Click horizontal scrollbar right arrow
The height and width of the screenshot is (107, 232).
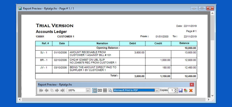click(x=209, y=100)
